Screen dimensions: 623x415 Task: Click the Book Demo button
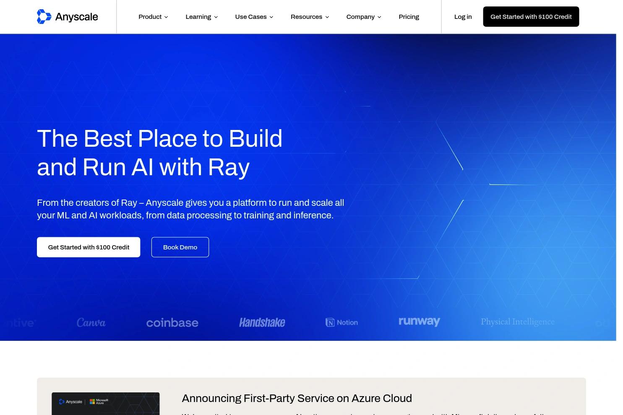click(x=180, y=247)
